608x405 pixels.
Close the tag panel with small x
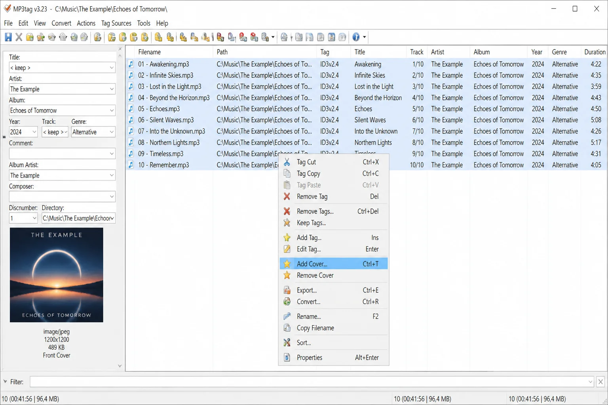120,49
